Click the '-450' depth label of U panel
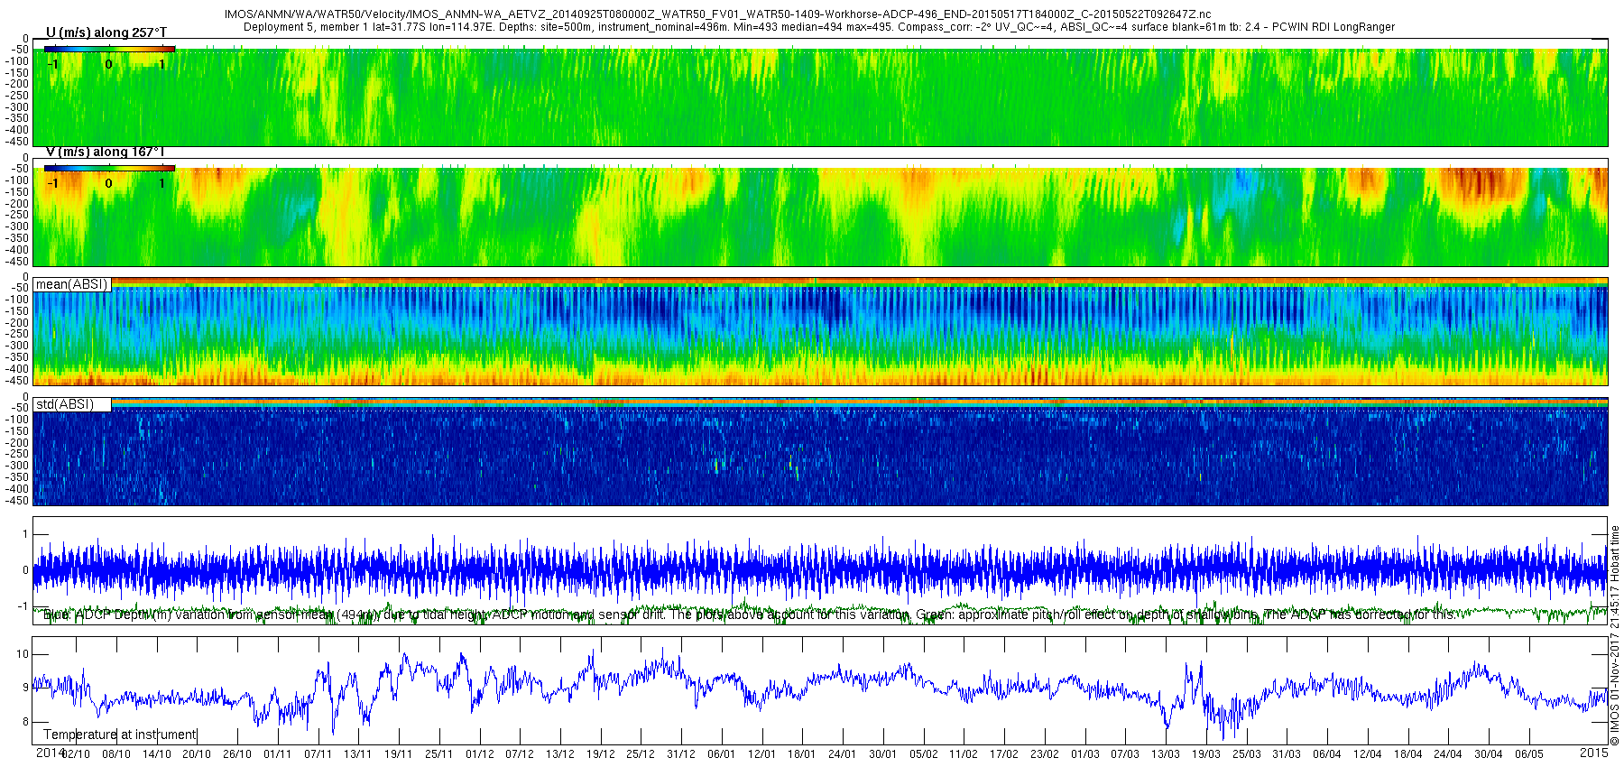1624x767 pixels. click(18, 142)
